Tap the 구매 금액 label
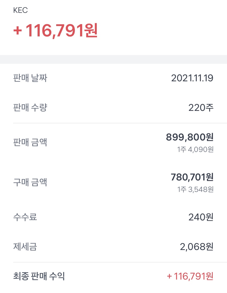Image resolution: width=227 pixels, height=293 pixels. click(x=30, y=182)
